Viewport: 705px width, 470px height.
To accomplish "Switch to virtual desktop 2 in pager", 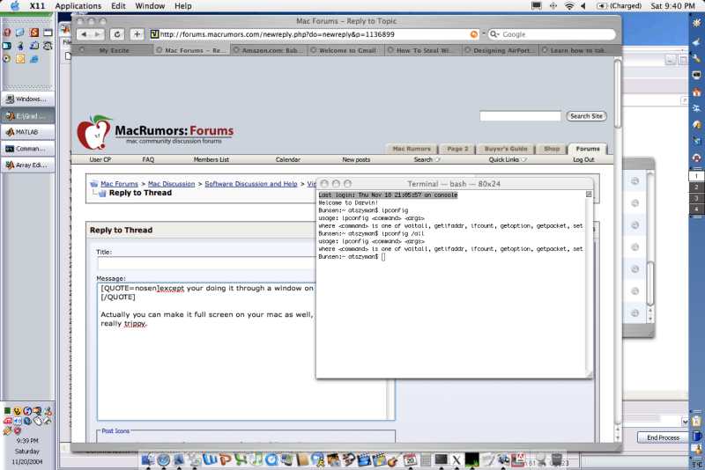I will (x=696, y=187).
